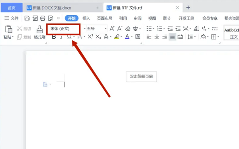The image size is (239, 149).
Task: Click the page layout icon beside the cursor
Action: [x=45, y=84]
